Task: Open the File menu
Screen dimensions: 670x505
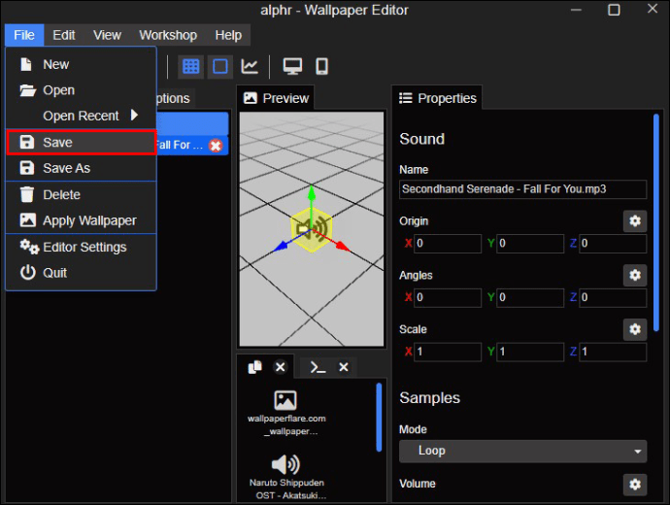Action: tap(24, 35)
